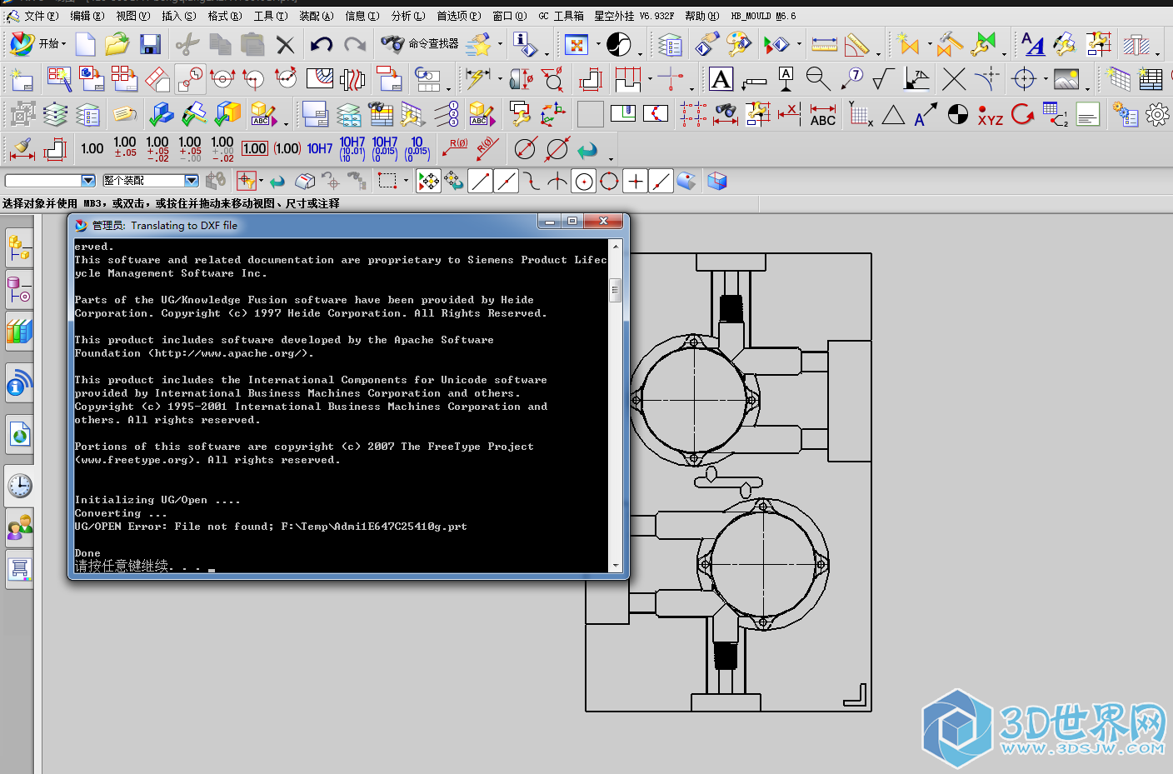
Task: Toggle End Point snap
Action: click(x=480, y=181)
